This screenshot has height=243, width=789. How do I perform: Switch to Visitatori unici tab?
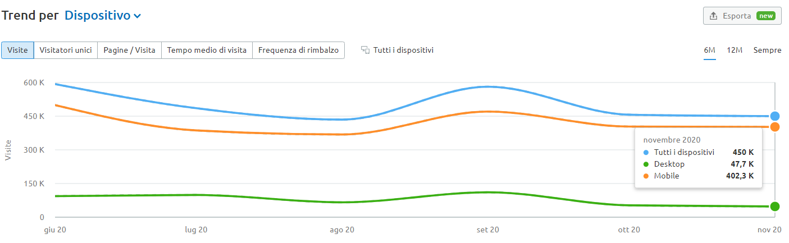pos(66,50)
